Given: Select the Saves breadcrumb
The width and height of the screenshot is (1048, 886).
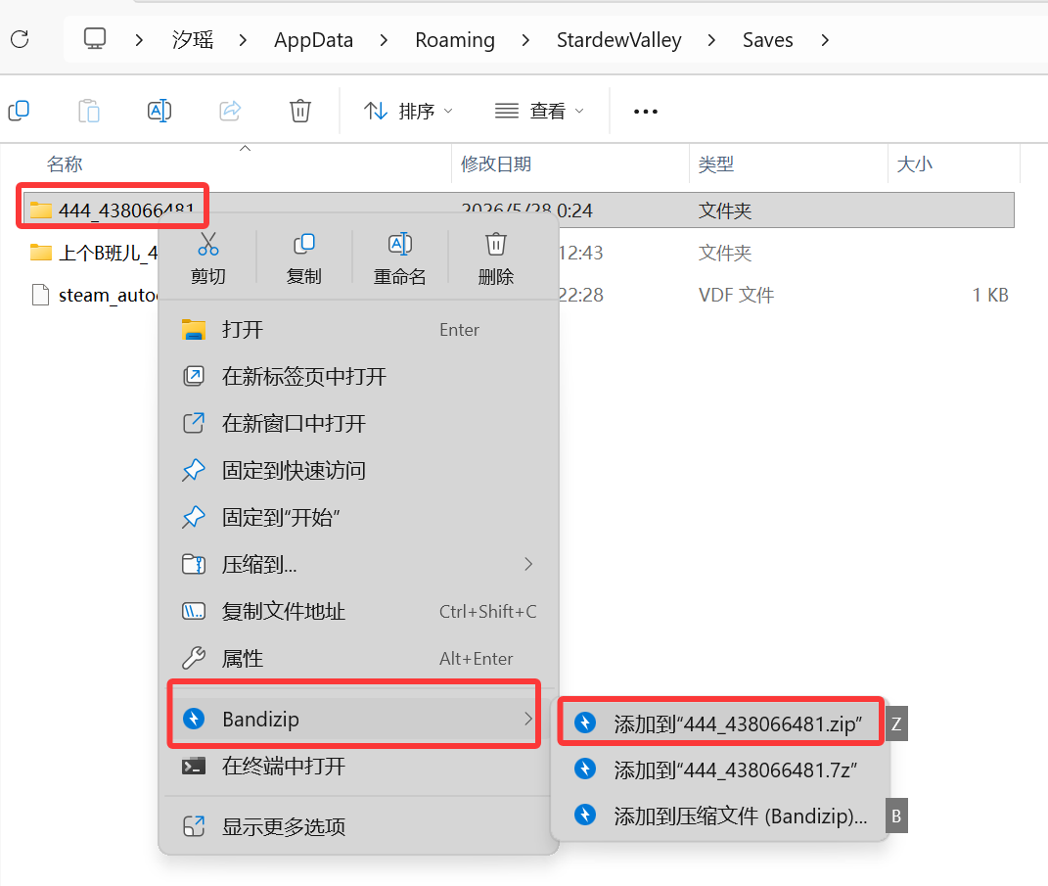Looking at the screenshot, I should (x=768, y=40).
